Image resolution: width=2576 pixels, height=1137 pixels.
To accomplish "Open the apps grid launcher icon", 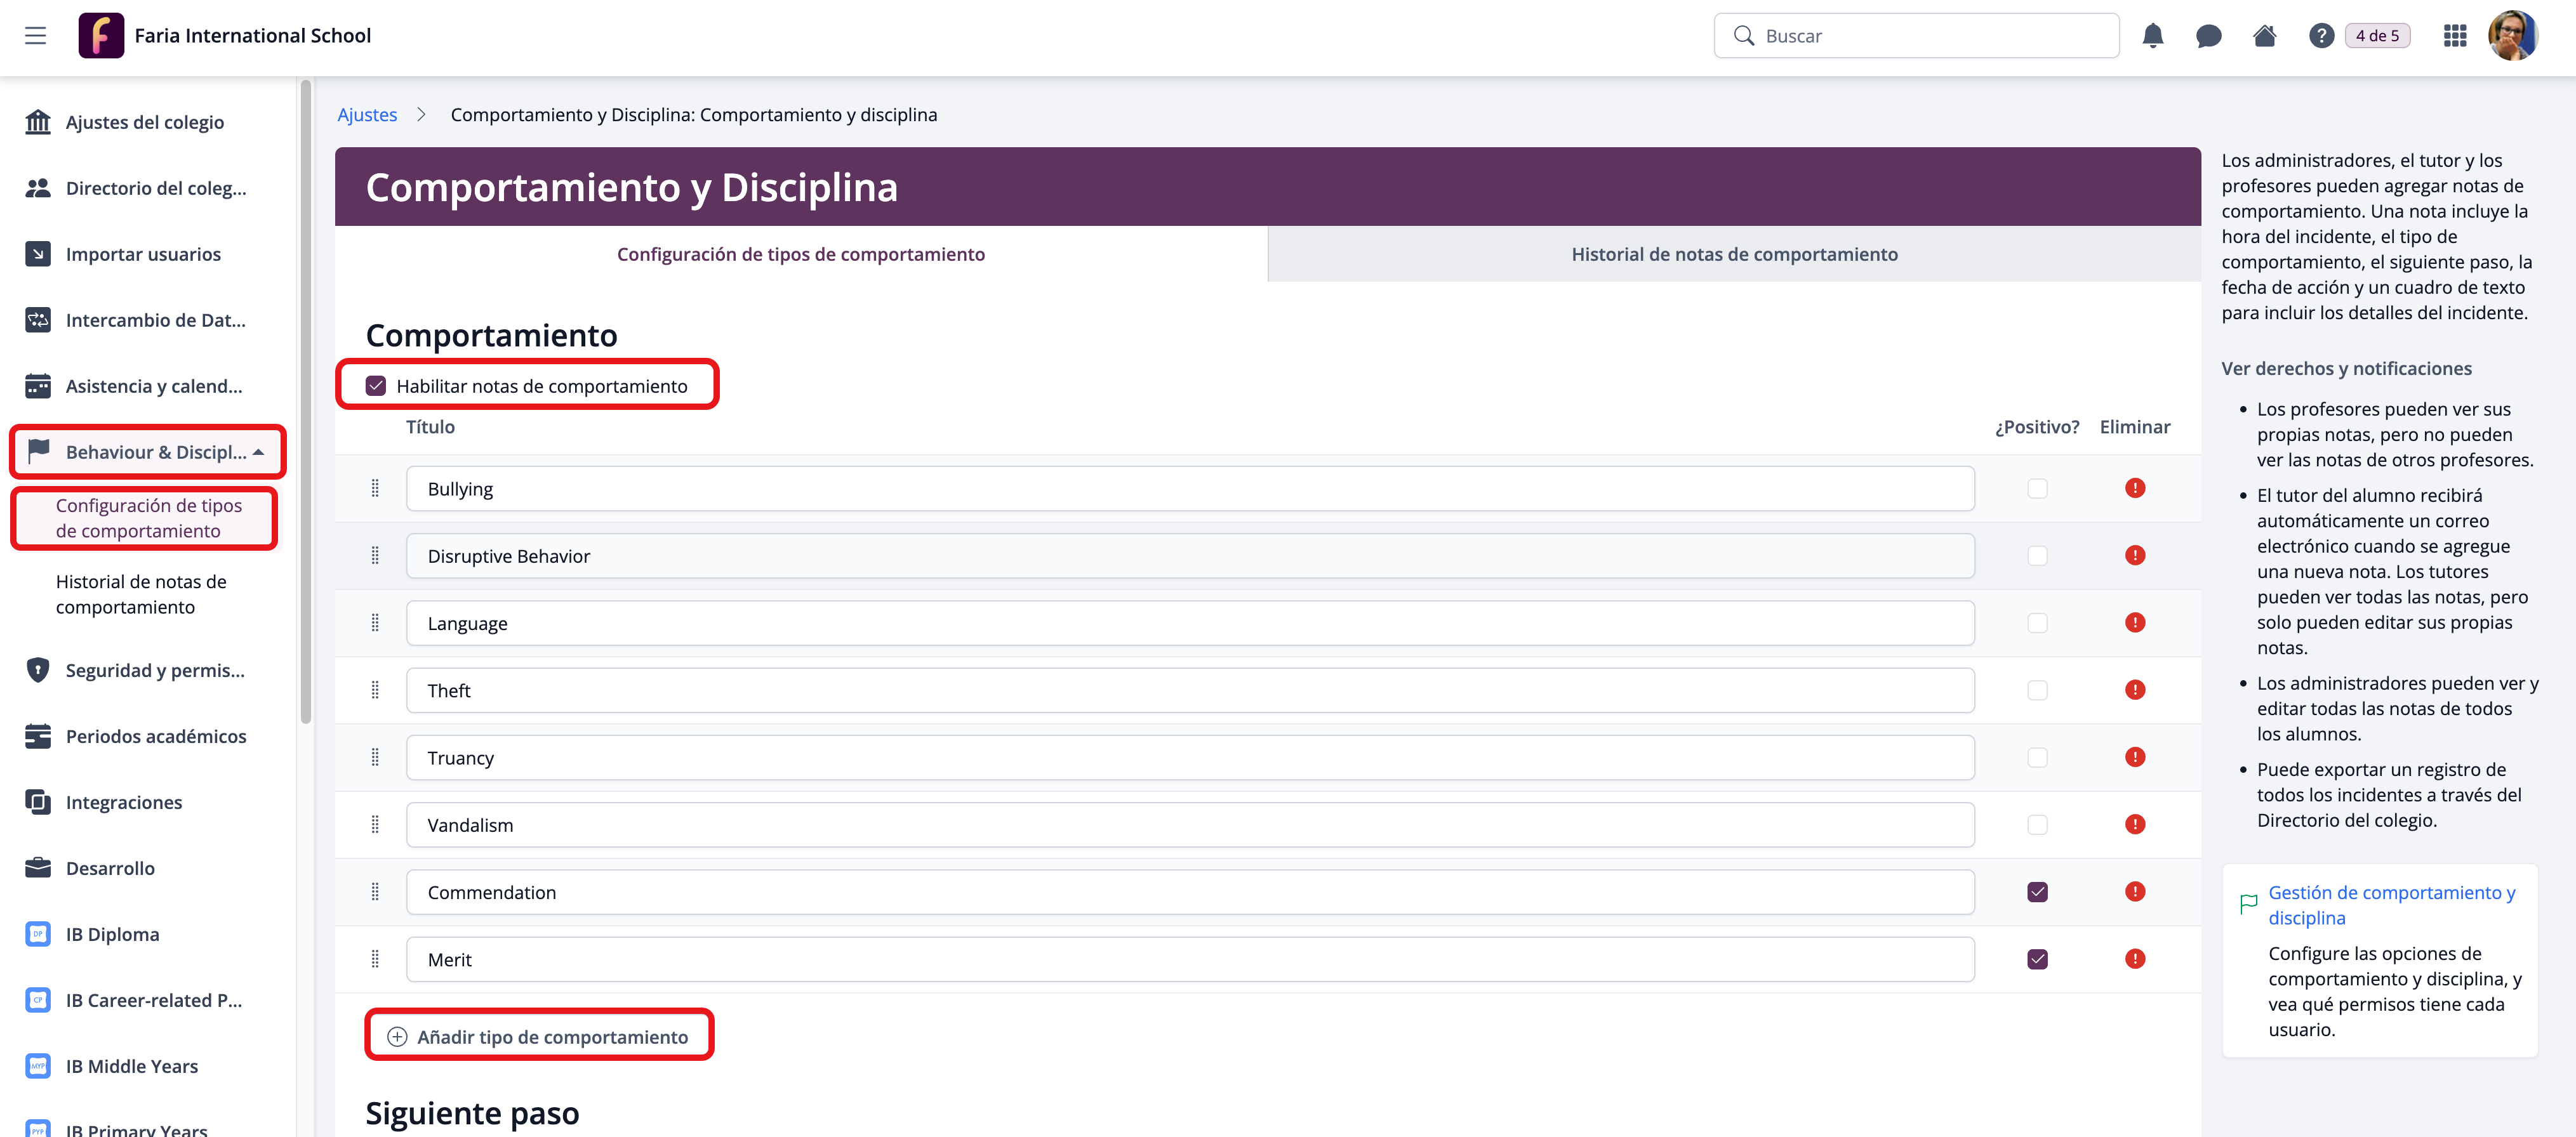I will [x=2454, y=36].
